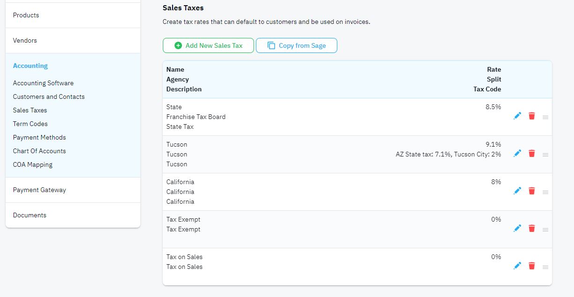Click the 9.1% rate value
574x297 pixels.
[493, 144]
